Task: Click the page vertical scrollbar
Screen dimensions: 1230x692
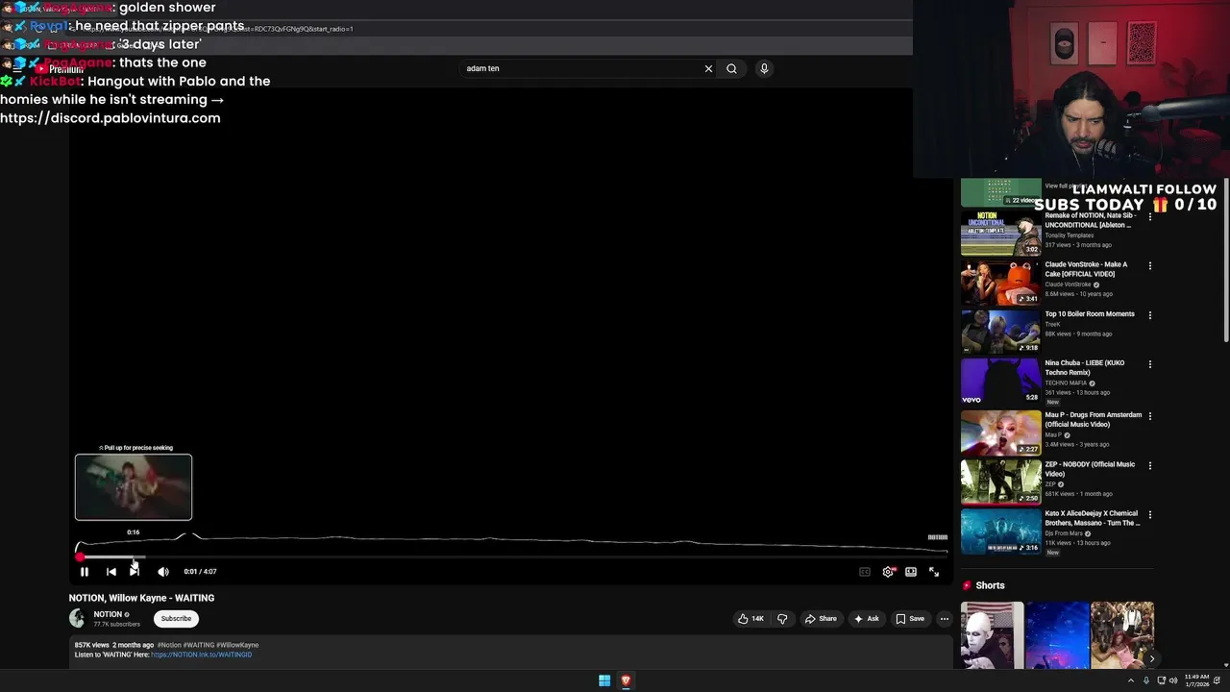Action: (x=1226, y=259)
